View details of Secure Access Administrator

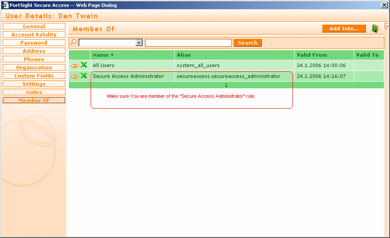75,77
